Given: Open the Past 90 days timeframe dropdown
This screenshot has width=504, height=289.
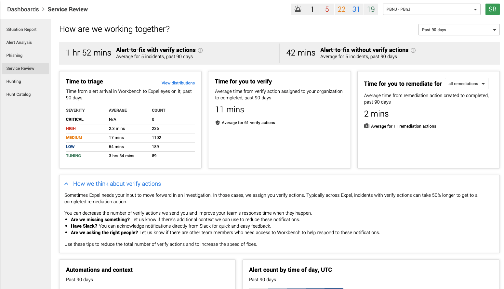Looking at the screenshot, I should [459, 30].
